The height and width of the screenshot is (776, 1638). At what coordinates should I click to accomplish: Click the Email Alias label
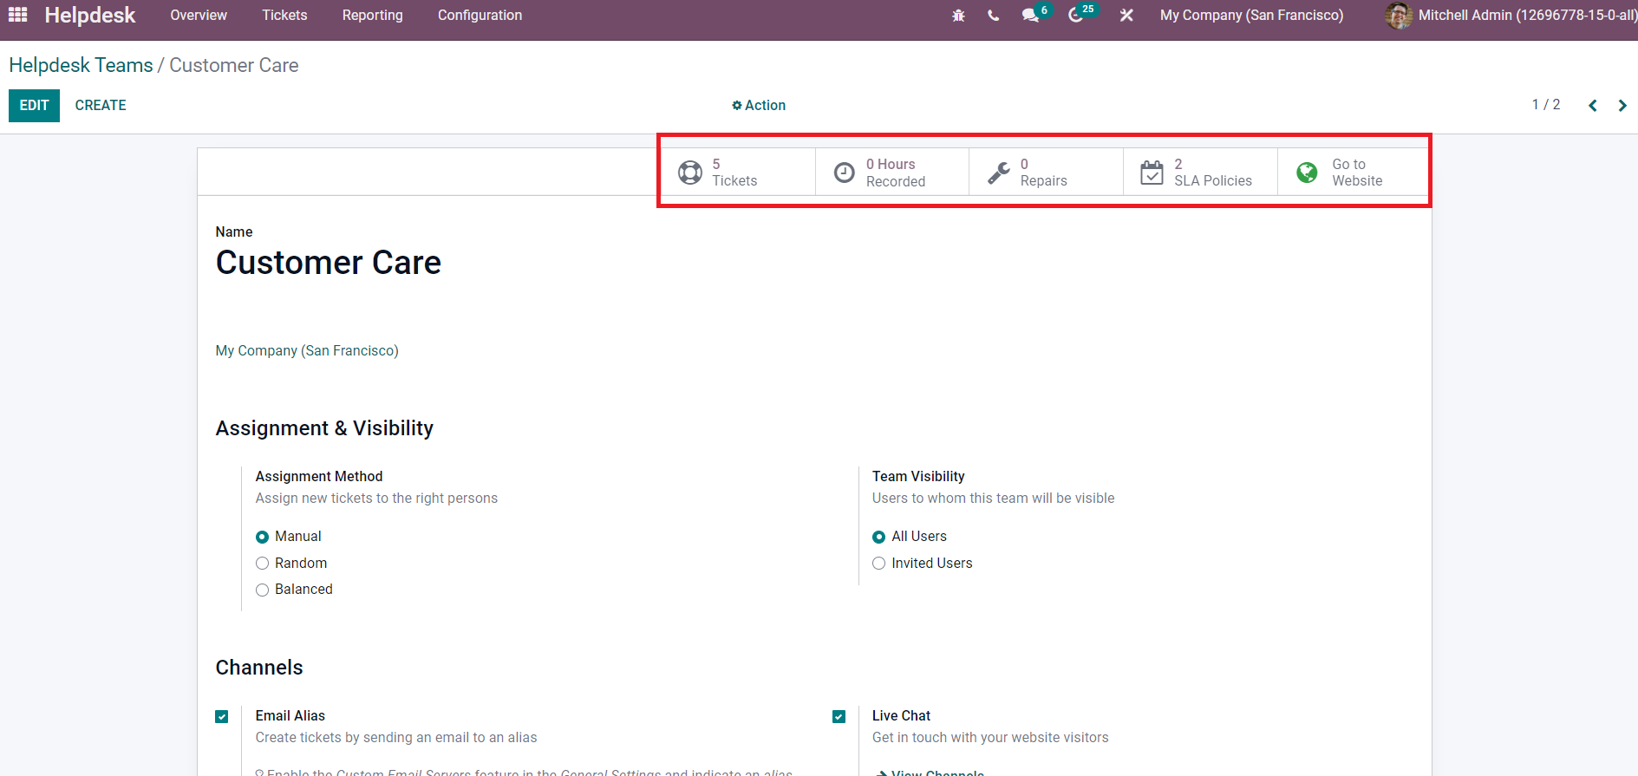pyautogui.click(x=290, y=715)
